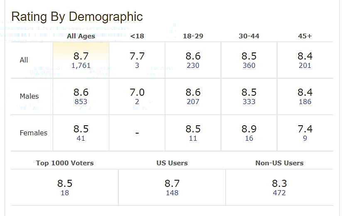Select the highlighted 8.7 All Ages rating cell
The width and height of the screenshot is (346, 216).
coord(81,56)
